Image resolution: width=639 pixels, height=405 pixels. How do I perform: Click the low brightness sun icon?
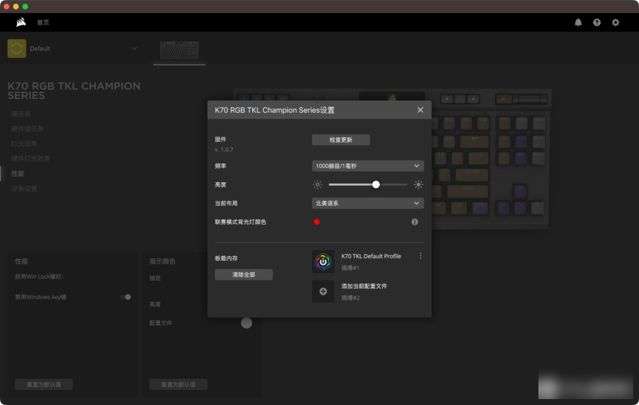(x=318, y=185)
